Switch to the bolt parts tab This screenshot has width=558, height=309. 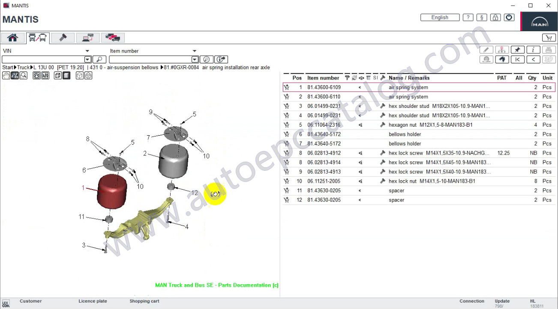point(63,38)
